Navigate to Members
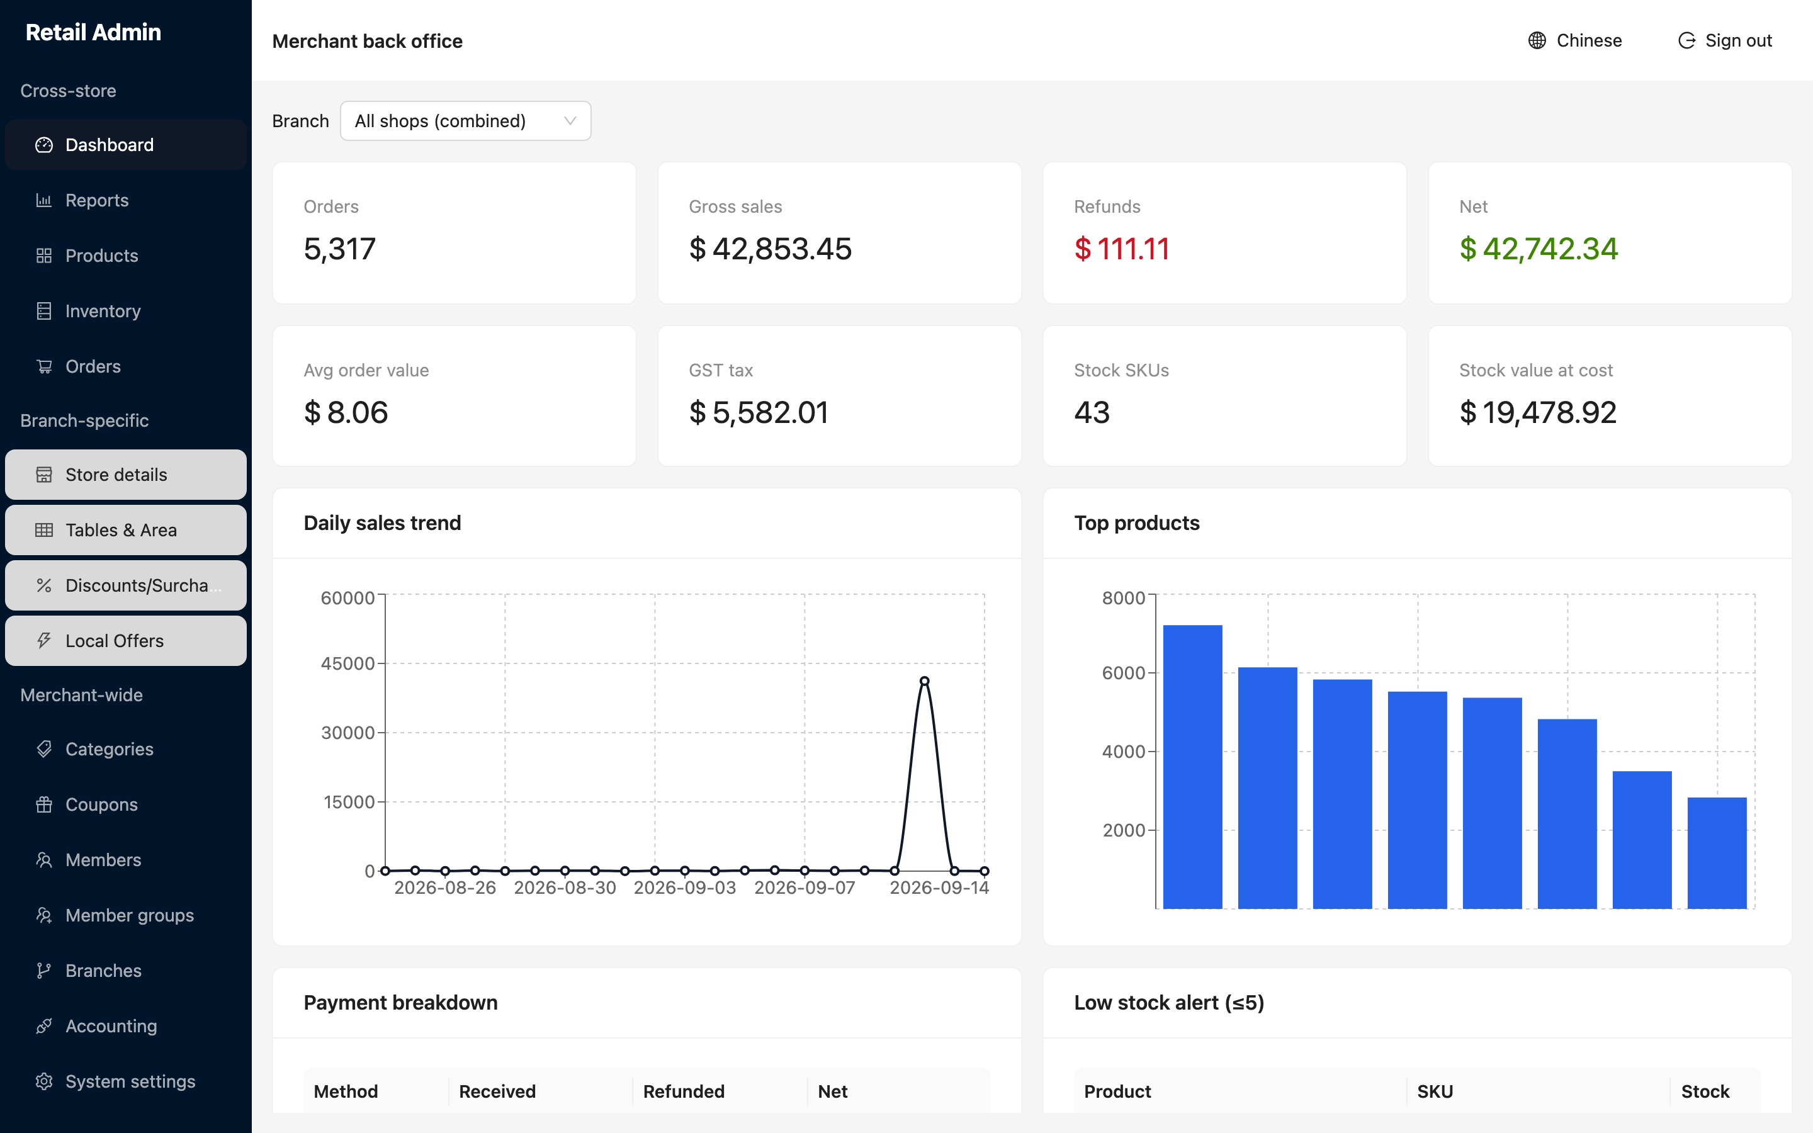 click(x=126, y=859)
